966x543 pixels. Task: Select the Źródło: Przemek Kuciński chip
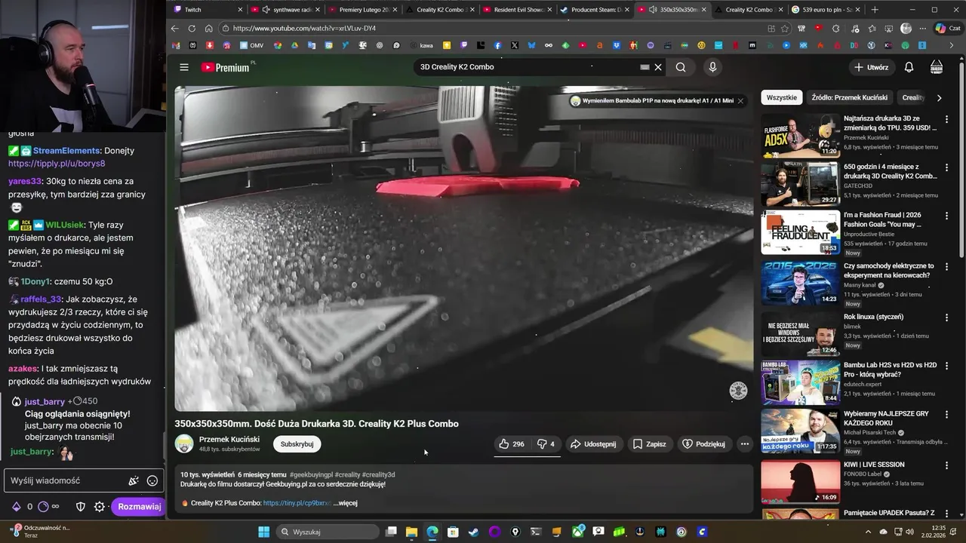tap(850, 97)
